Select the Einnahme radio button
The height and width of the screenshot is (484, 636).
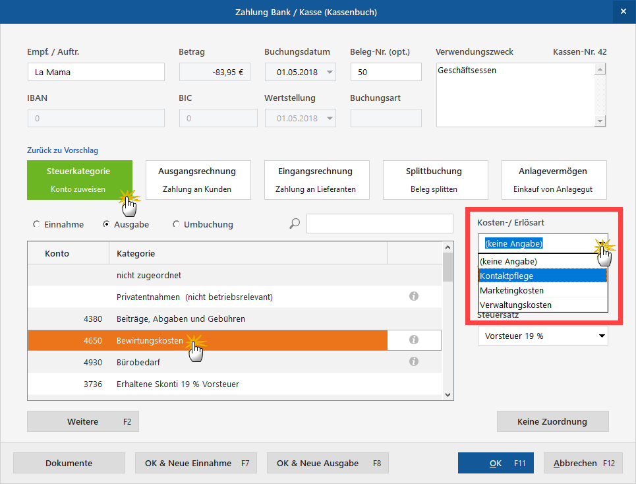pos(36,224)
